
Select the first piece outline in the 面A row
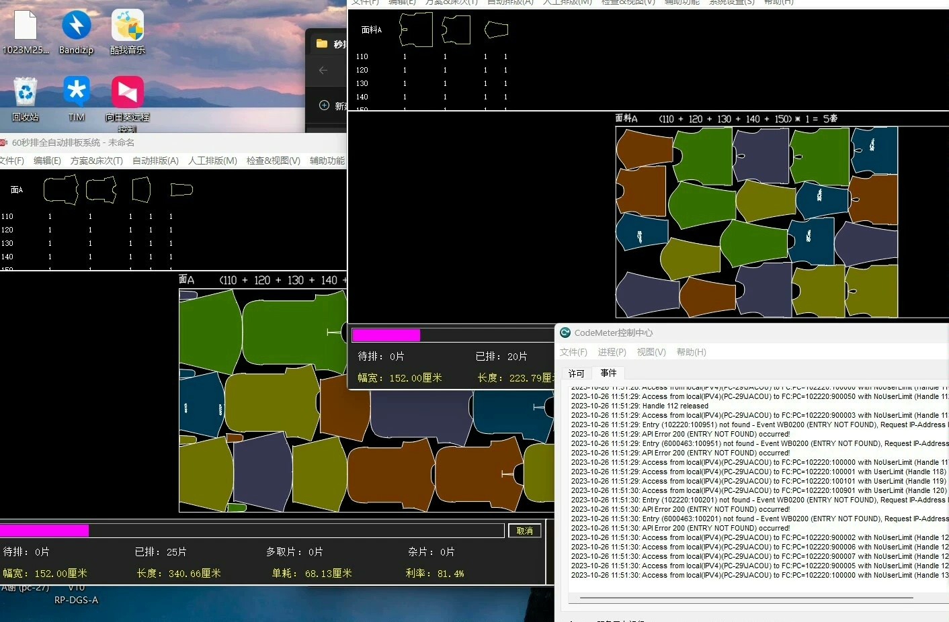coord(61,189)
